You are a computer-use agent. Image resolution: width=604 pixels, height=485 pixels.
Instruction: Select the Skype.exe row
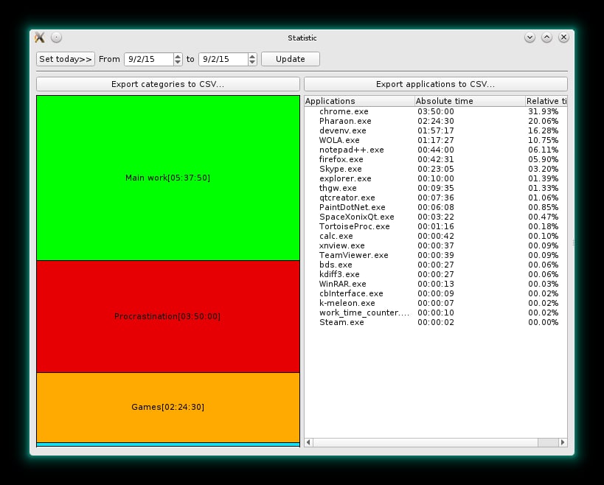click(436, 169)
